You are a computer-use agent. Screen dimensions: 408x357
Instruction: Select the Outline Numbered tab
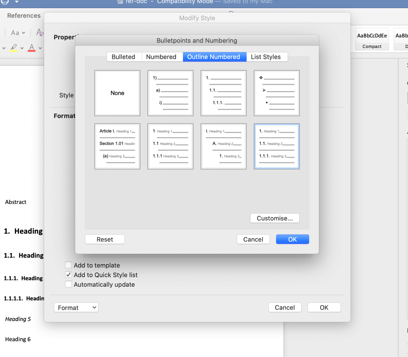(214, 57)
